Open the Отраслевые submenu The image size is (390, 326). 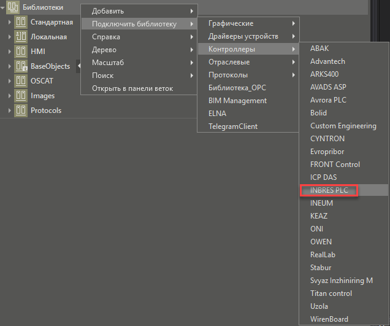(248, 62)
